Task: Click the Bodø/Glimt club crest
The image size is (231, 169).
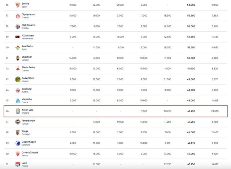Action: point(17,79)
